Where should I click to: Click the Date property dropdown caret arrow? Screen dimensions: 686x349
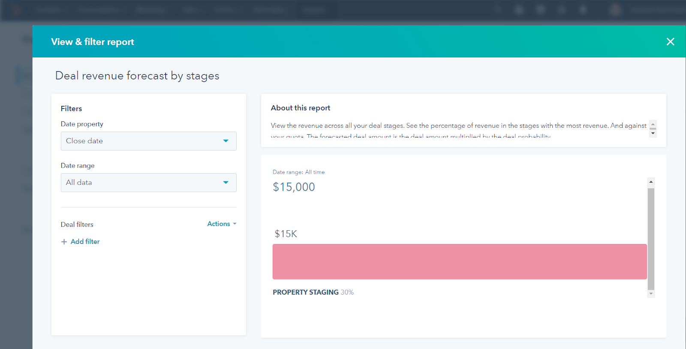click(226, 141)
